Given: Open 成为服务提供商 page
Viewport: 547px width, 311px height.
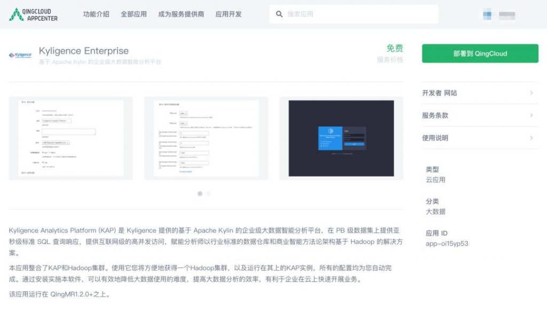Looking at the screenshot, I should (x=181, y=14).
